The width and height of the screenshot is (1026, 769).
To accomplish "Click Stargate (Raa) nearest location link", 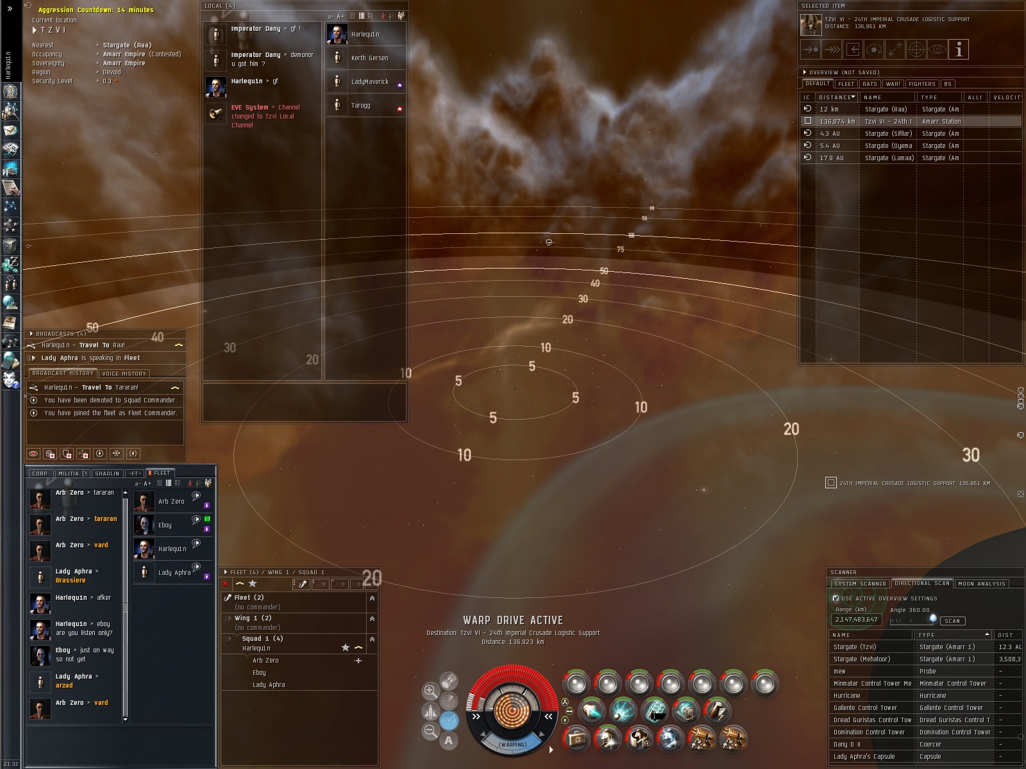I will (x=127, y=45).
